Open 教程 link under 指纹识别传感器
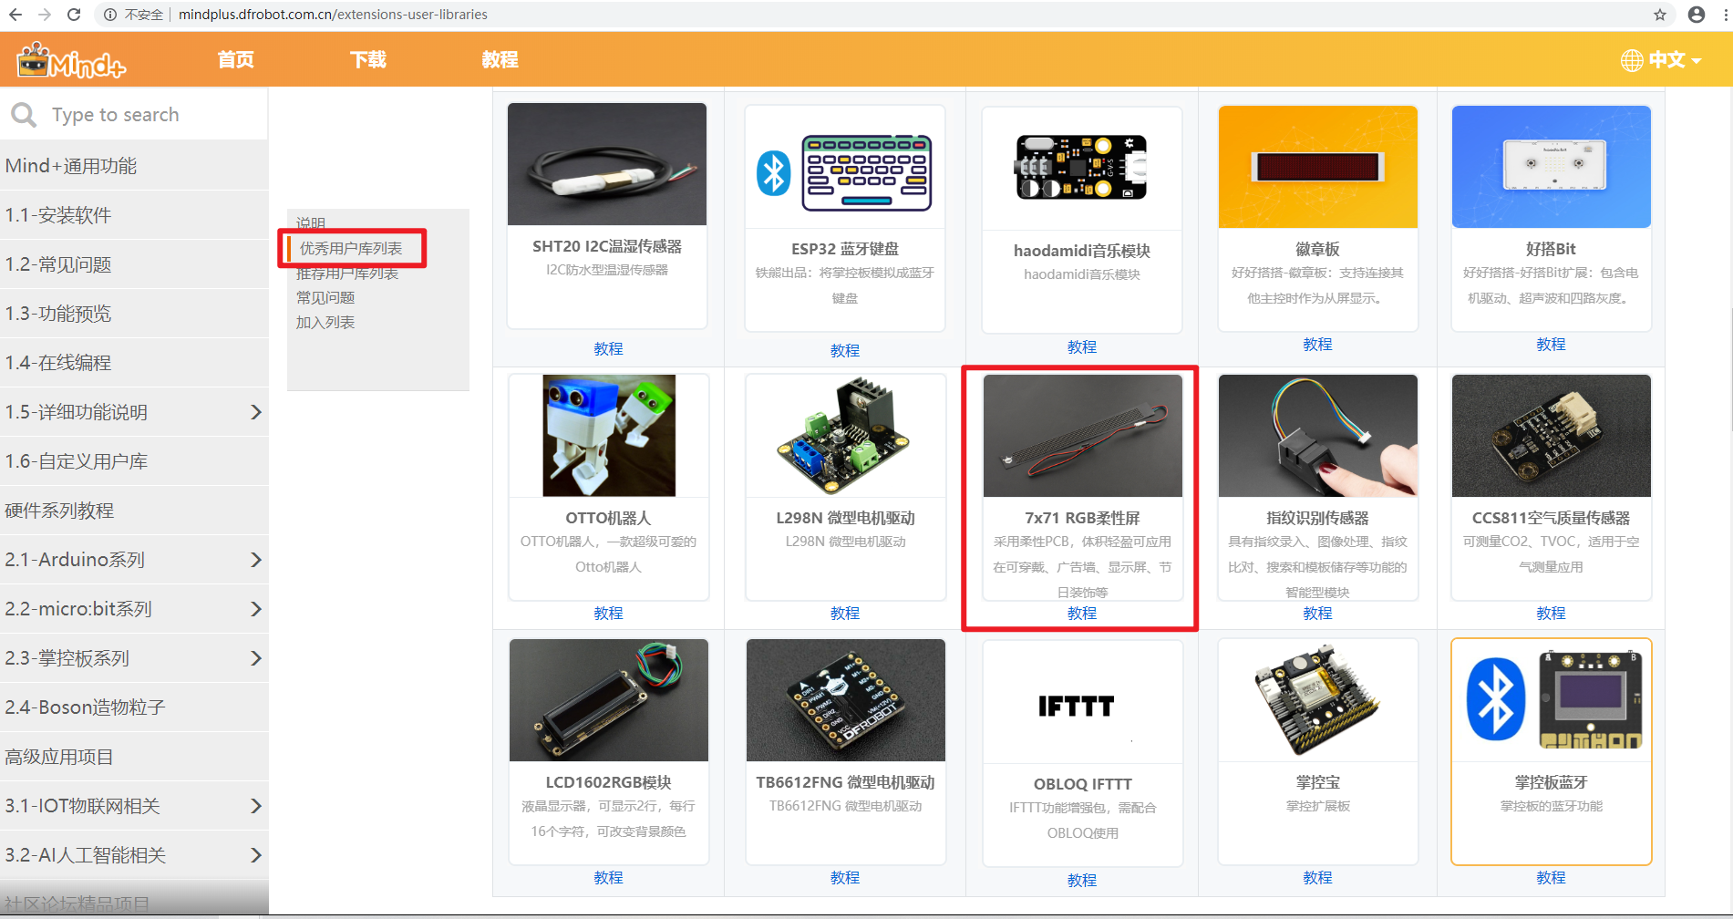 [1317, 614]
